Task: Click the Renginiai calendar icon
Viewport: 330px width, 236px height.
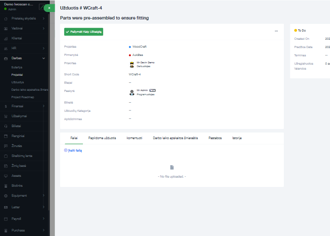Action: [x=6, y=136]
